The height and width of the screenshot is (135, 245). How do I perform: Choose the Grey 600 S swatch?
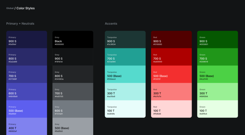click(x=73, y=109)
